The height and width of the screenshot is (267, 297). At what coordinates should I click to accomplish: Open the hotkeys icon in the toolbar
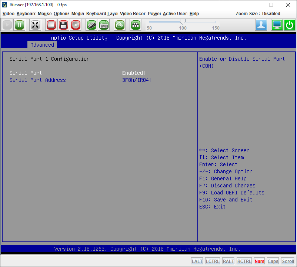(x=136, y=25)
